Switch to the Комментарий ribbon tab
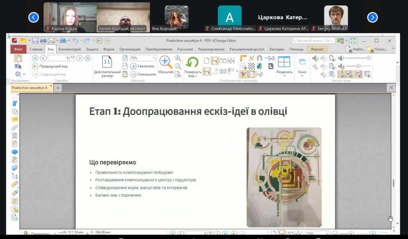The width and height of the screenshot is (408, 239). point(69,49)
